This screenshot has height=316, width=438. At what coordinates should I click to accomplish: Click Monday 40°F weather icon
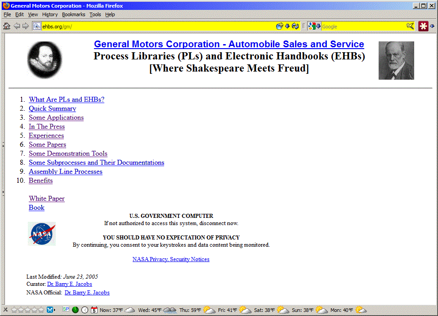[x=360, y=310]
